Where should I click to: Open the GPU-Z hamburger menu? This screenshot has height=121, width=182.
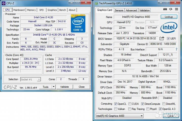176,9
